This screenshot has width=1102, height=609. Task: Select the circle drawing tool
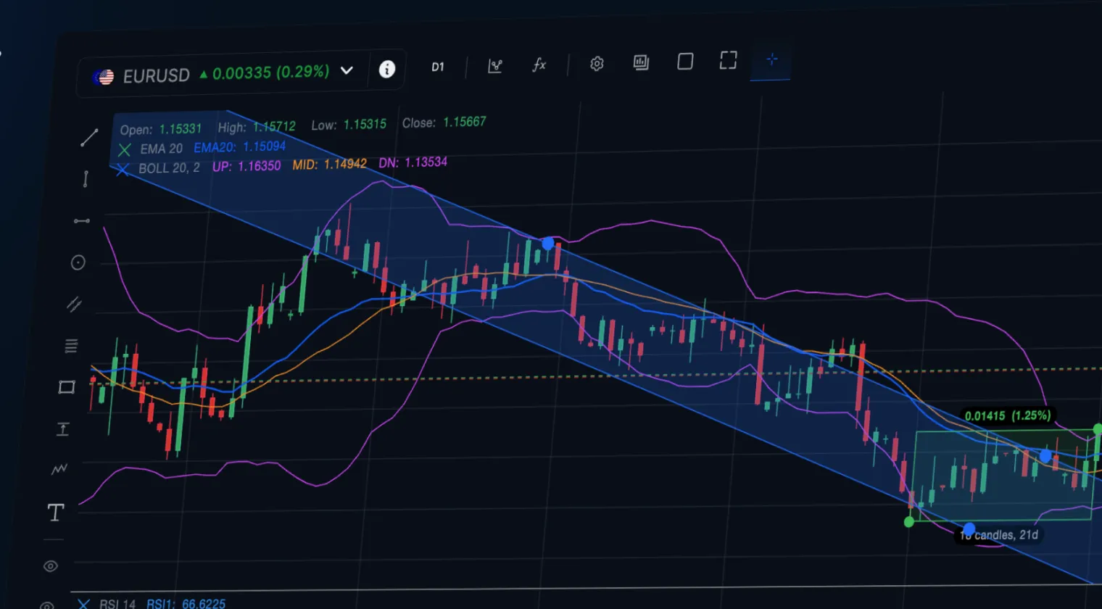pyautogui.click(x=78, y=262)
